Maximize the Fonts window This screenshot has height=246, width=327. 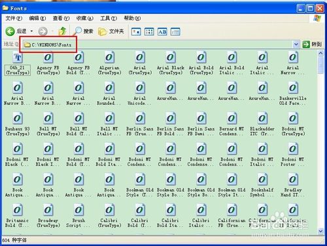tap(311, 8)
